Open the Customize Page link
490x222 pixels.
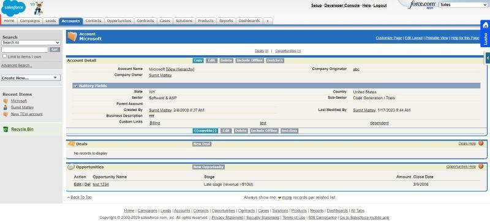tap(389, 38)
